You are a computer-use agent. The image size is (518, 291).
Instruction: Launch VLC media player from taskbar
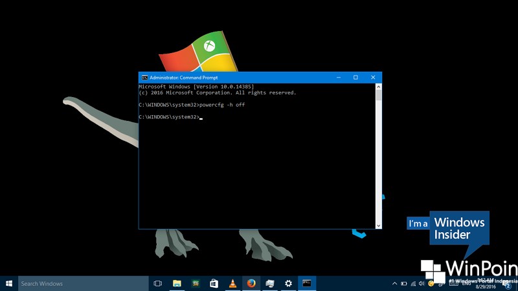pyautogui.click(x=232, y=283)
